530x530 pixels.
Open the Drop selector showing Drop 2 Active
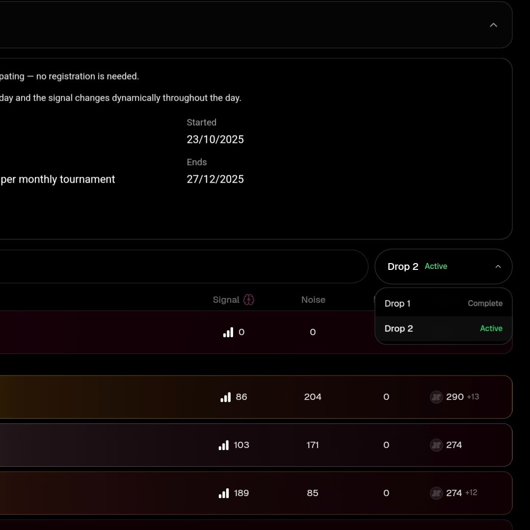click(443, 266)
